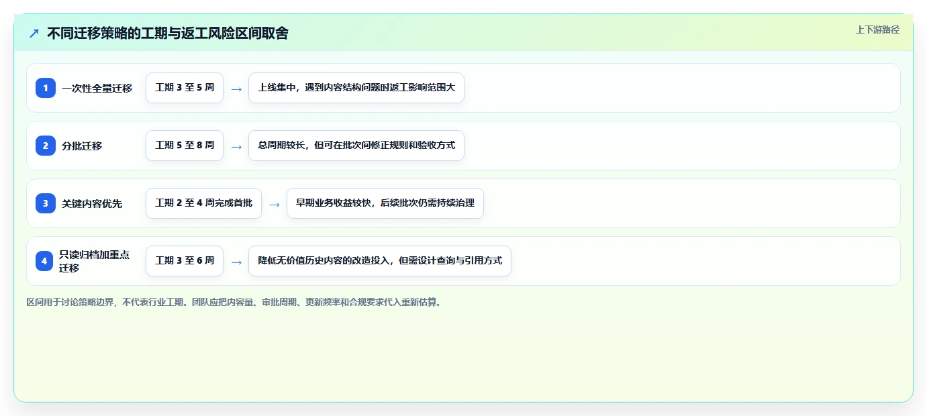This screenshot has height=416, width=927.
Task: Click the arrow in the 只读归档加重点迁移 row
Action: point(236,262)
